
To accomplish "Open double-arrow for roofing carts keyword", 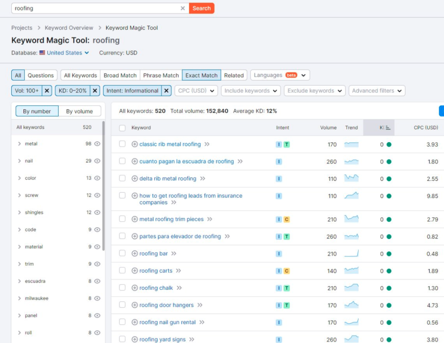I will 178,271.
